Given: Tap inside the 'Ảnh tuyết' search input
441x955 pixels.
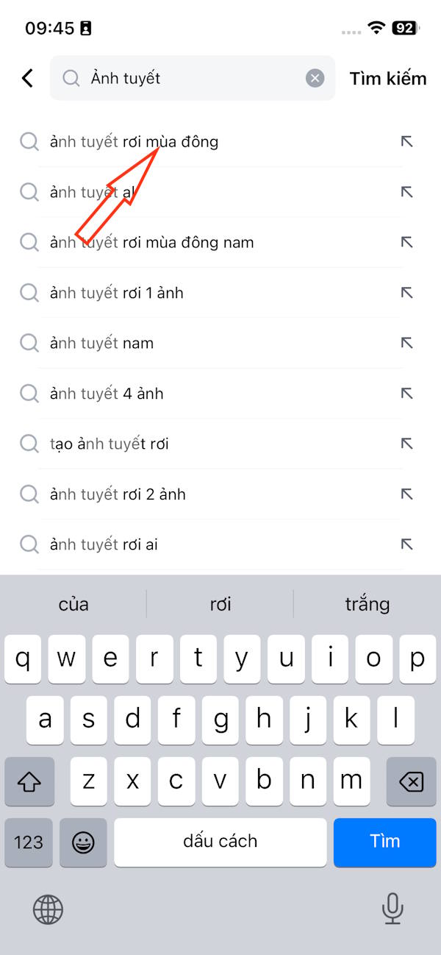Looking at the screenshot, I should pyautogui.click(x=184, y=78).
